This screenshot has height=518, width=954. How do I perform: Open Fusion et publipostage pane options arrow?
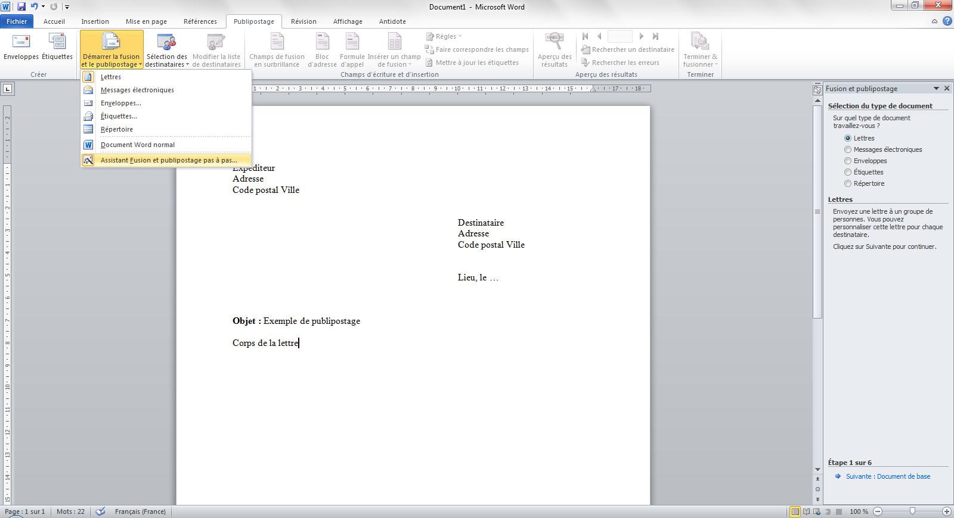[x=936, y=88]
